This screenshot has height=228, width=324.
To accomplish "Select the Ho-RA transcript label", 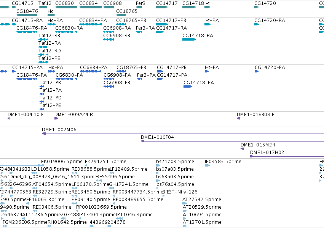I will coord(55,20).
